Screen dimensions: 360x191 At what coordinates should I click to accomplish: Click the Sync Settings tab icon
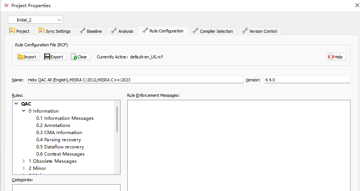42,31
